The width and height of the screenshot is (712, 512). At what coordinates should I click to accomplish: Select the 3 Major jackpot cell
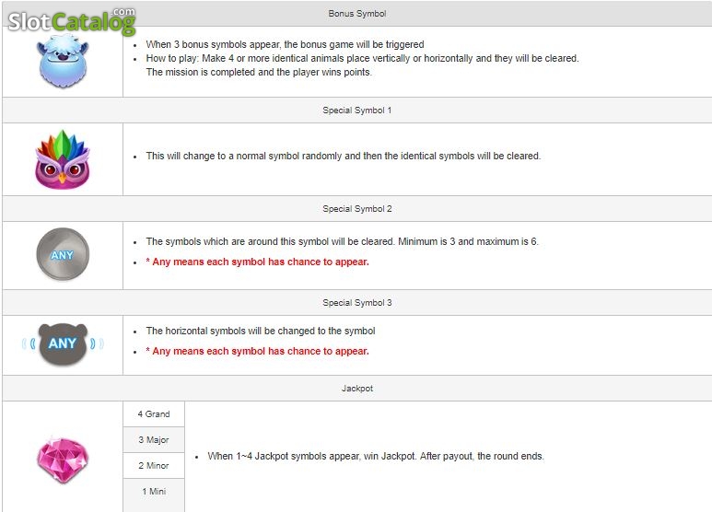154,440
